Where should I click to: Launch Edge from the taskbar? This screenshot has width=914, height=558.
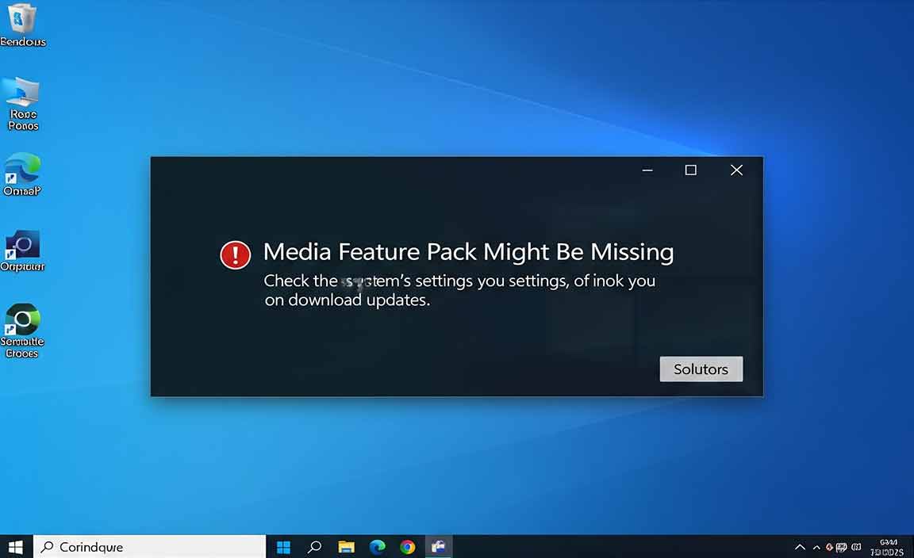click(378, 547)
